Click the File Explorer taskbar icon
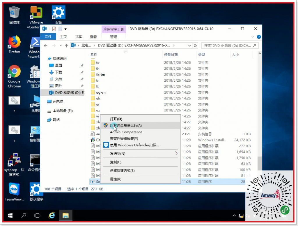The image size is (298, 226). pos(65,216)
